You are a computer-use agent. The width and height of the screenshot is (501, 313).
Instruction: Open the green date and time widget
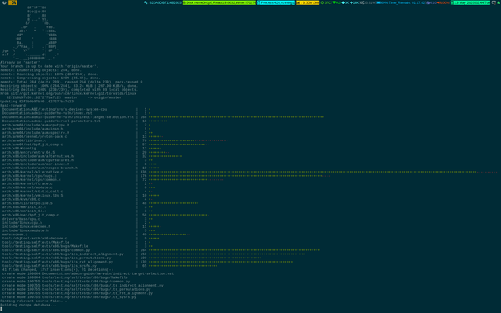click(470, 2)
